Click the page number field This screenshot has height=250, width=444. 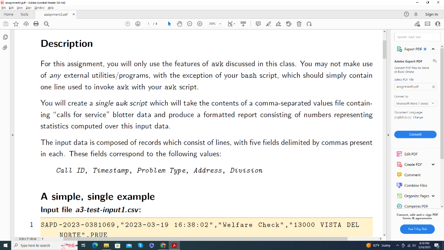(x=148, y=24)
